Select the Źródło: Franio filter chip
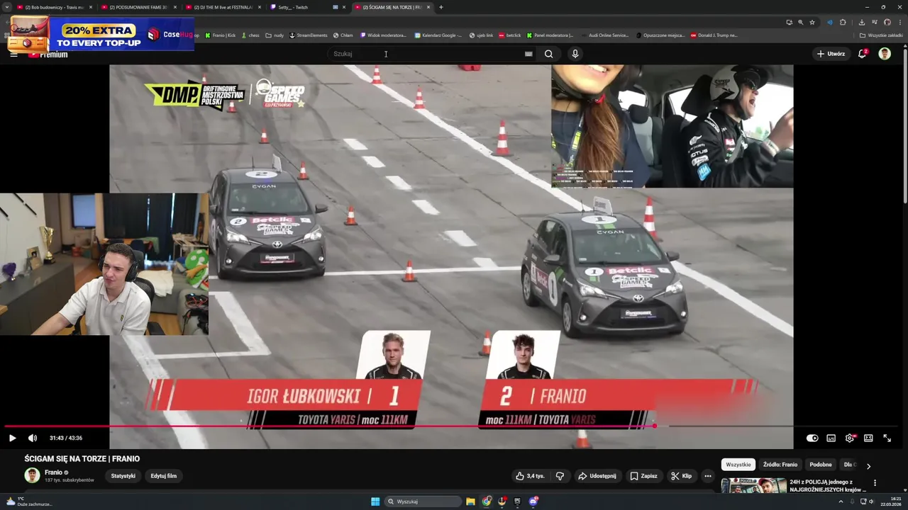The image size is (908, 510). coord(780,465)
